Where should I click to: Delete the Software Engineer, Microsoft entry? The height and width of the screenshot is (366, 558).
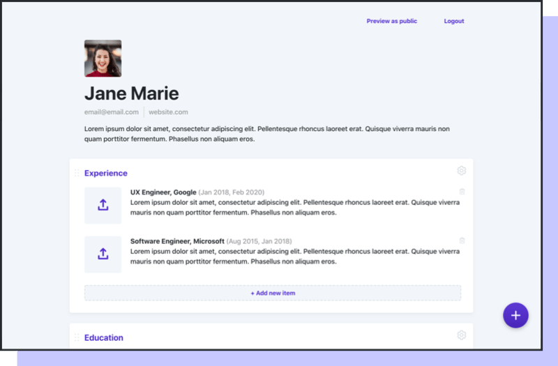click(462, 241)
